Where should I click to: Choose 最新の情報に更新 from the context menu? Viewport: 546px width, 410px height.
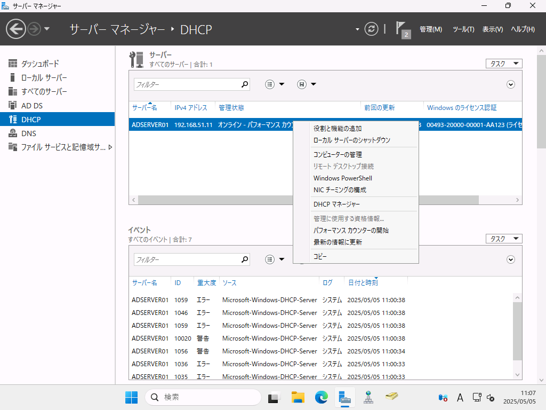pos(356,242)
